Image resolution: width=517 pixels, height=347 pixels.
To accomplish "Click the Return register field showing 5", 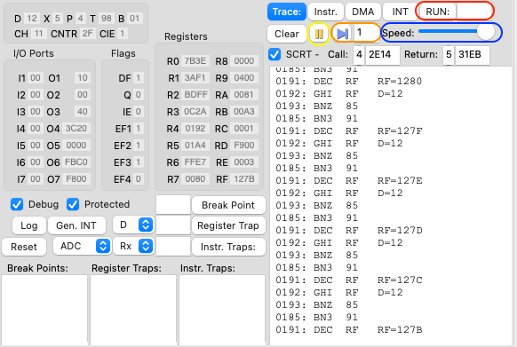I will click(449, 54).
